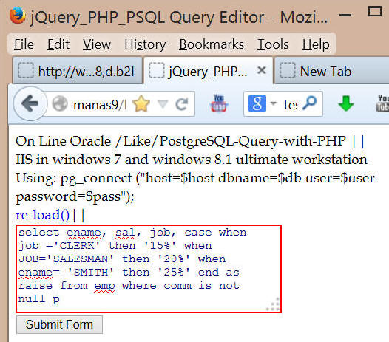Screen dimensions: 389x342
Task: Expand the URL history dropdown arrow
Action: click(163, 104)
